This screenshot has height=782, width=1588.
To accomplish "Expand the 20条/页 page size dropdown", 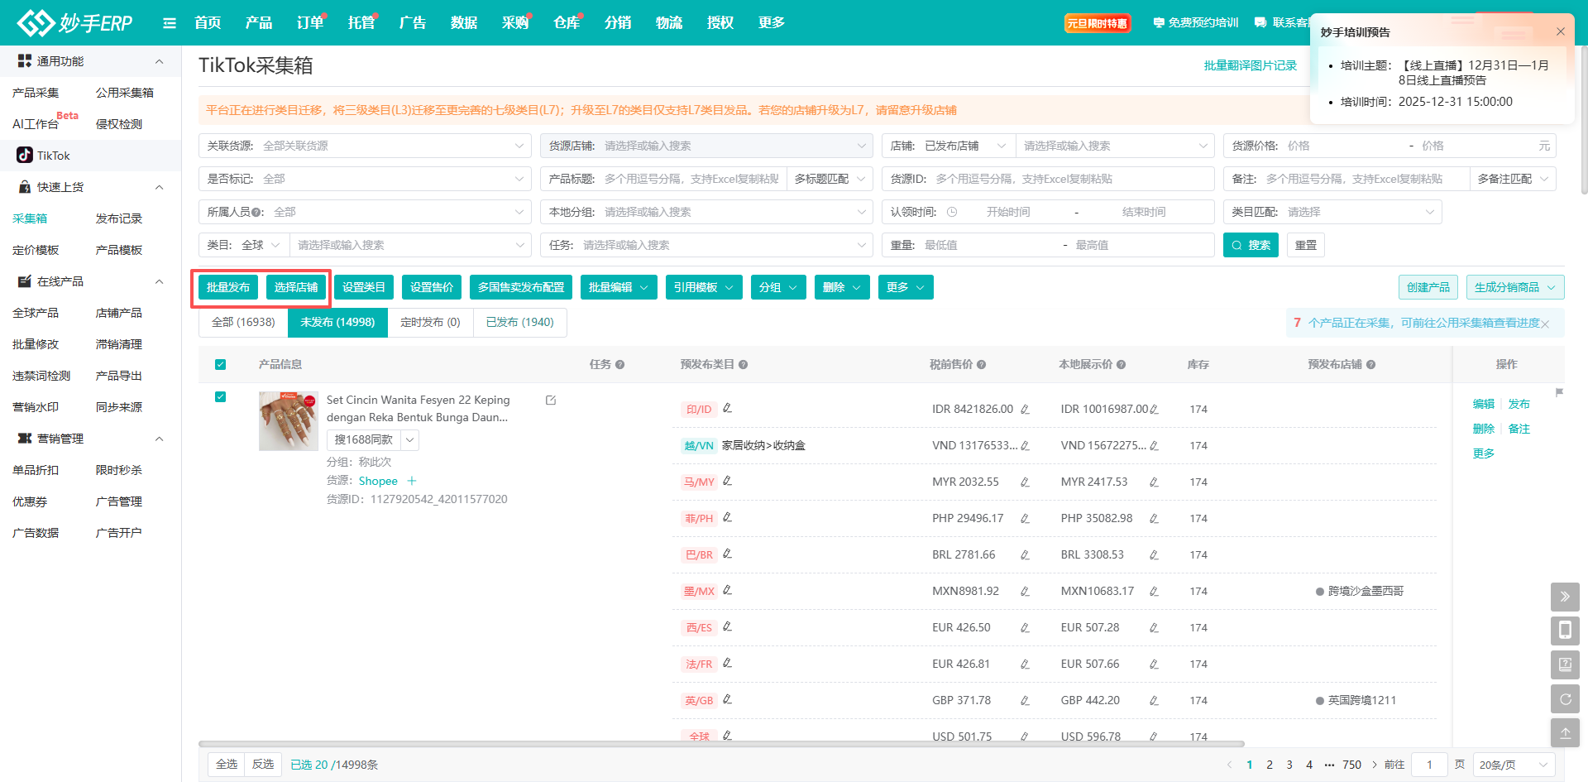I will pyautogui.click(x=1513, y=765).
